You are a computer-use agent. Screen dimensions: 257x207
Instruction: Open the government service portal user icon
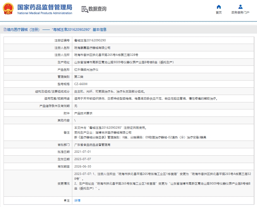pos(240,7)
